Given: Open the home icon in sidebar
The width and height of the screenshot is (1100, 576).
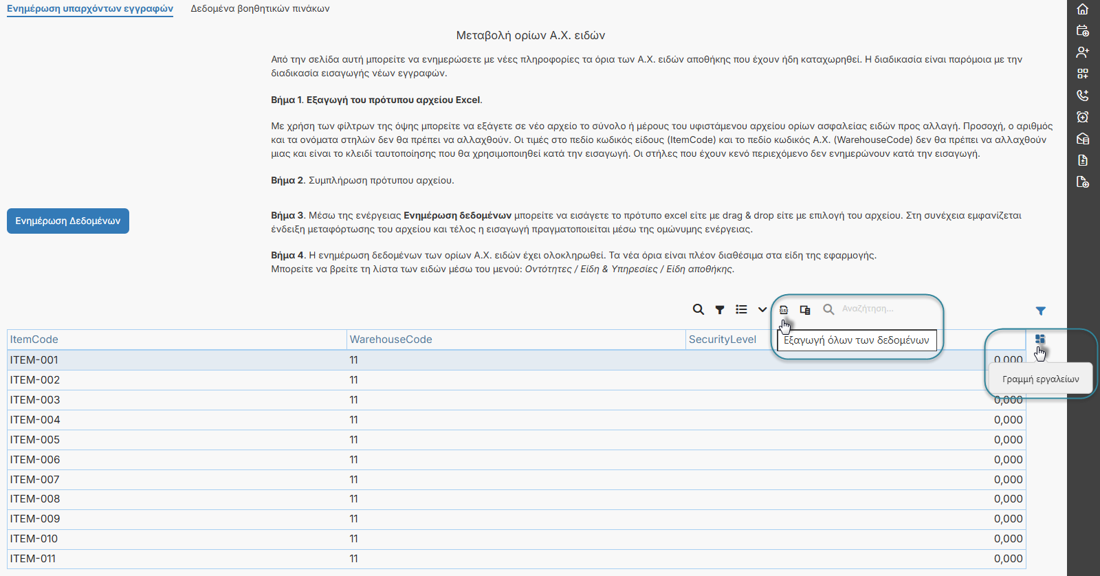Looking at the screenshot, I should point(1083,9).
